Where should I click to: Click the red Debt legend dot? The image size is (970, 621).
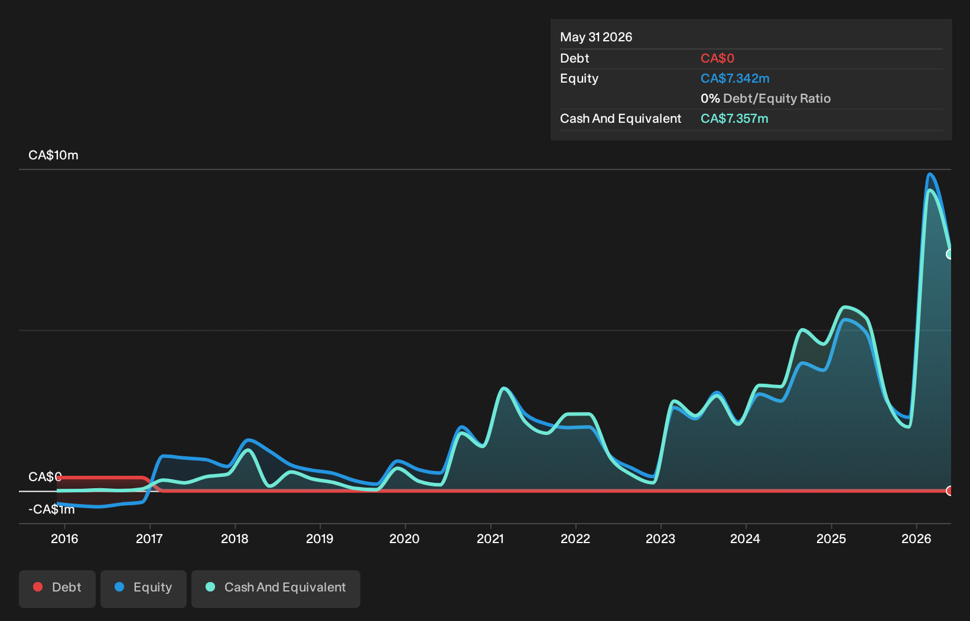click(38, 587)
